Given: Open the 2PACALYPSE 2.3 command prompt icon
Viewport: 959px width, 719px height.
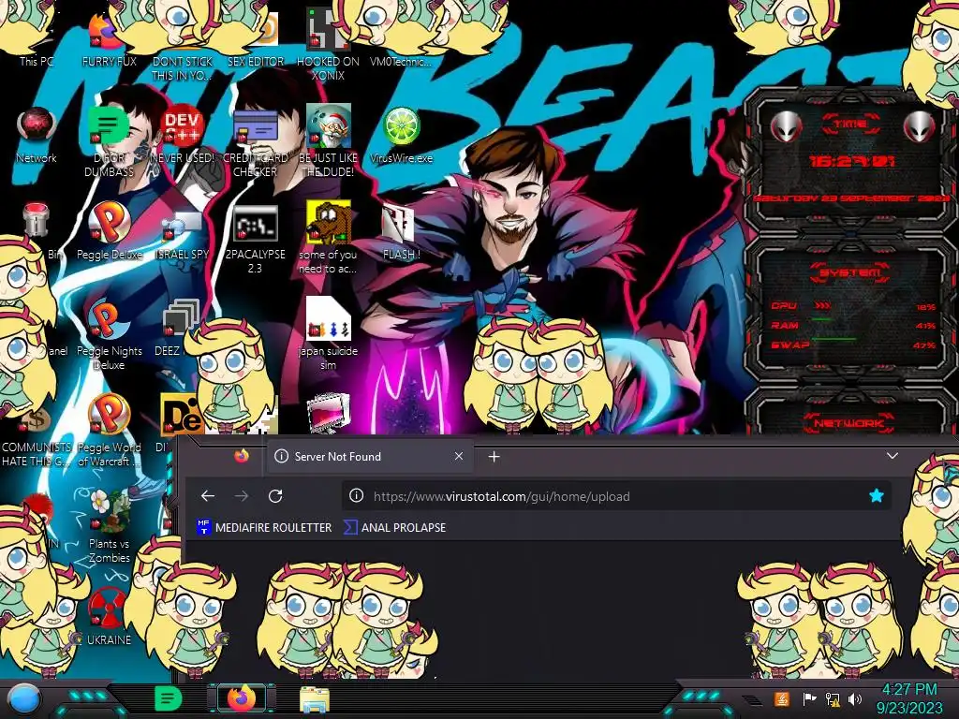Looking at the screenshot, I should click(255, 240).
